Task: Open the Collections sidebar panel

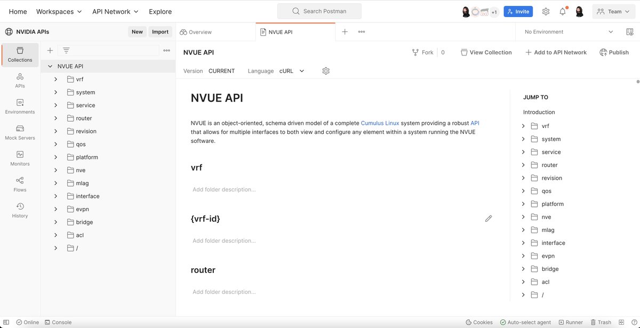Action: pyautogui.click(x=20, y=55)
